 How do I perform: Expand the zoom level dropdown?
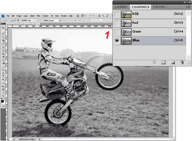(92, 16)
